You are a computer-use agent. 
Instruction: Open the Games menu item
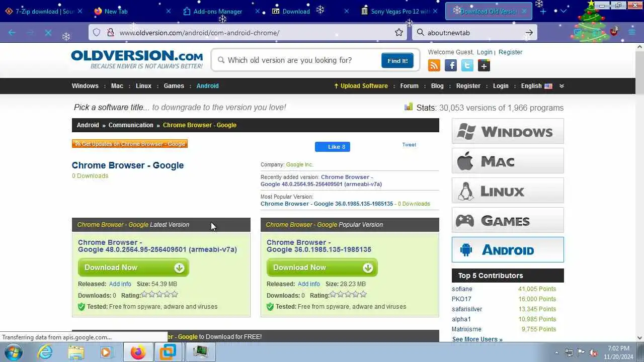pos(174,86)
